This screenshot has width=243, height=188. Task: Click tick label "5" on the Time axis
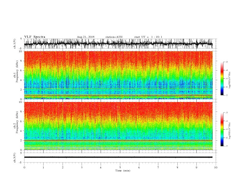120,167
